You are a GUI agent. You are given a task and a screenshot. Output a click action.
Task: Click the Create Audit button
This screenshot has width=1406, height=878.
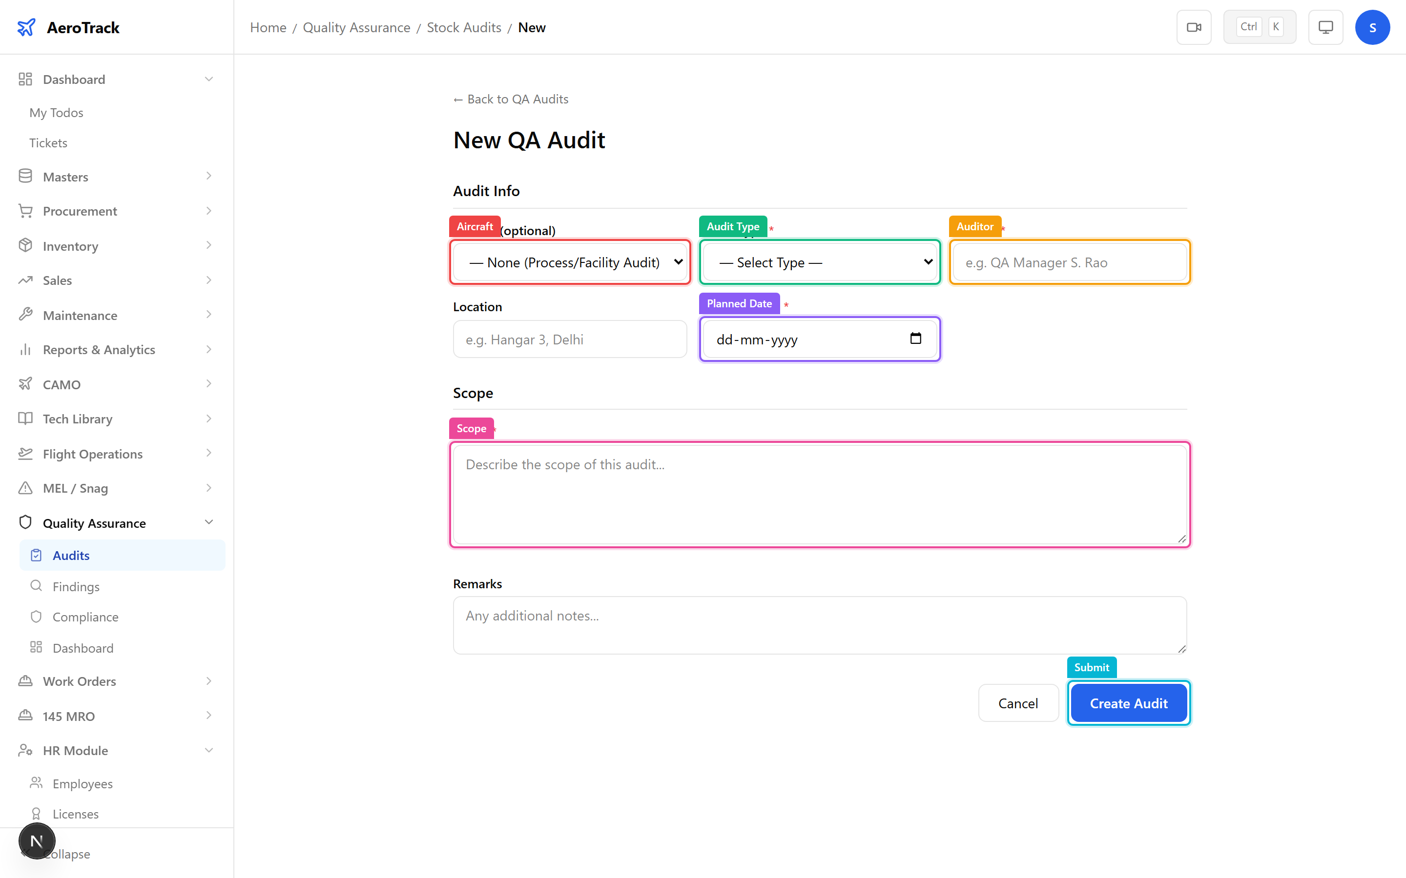coord(1128,702)
